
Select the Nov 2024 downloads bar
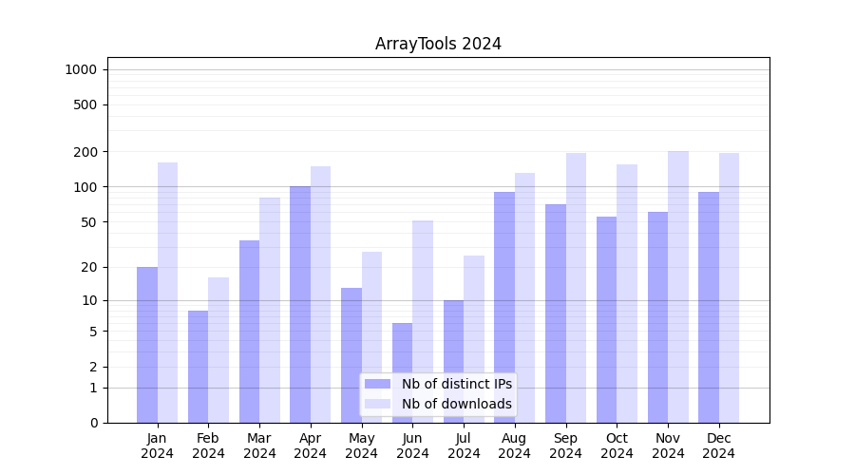tap(678, 287)
